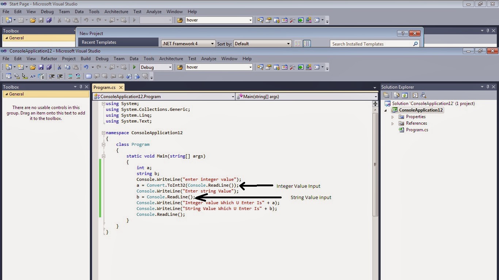Select the Program.cs editor tab

104,87
